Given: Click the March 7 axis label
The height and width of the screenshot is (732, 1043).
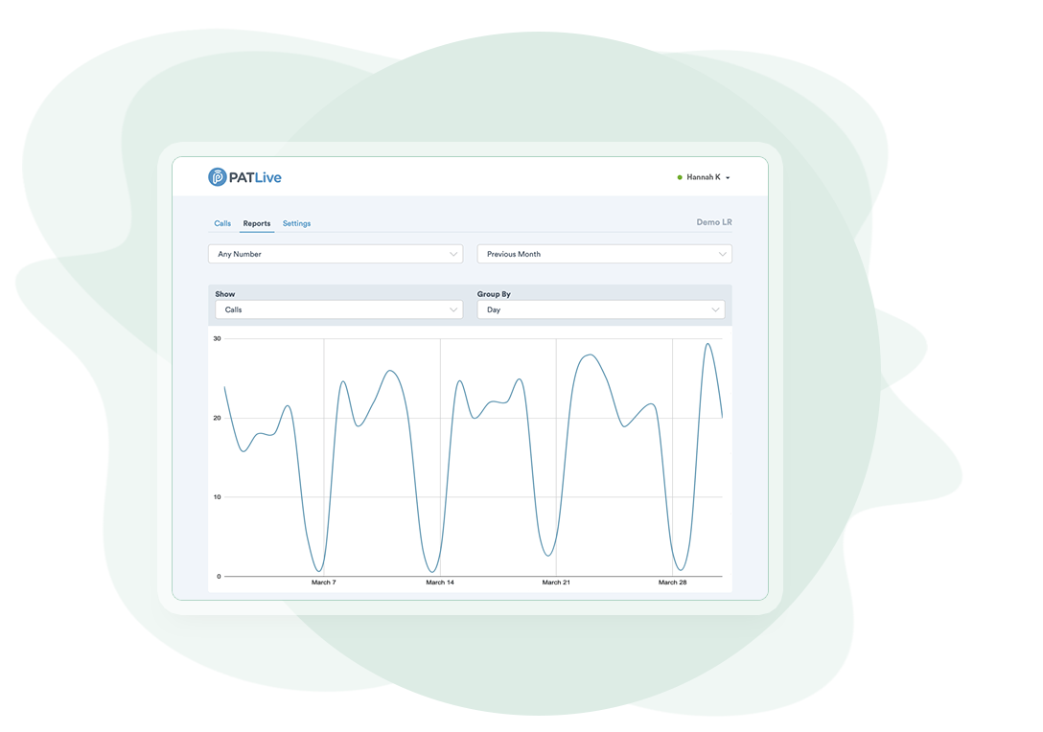Looking at the screenshot, I should pyautogui.click(x=324, y=583).
